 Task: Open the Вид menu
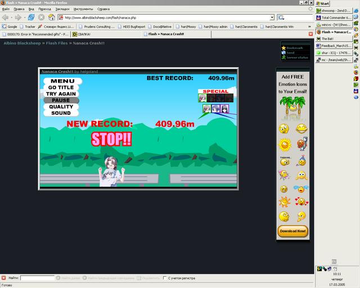pos(31,9)
